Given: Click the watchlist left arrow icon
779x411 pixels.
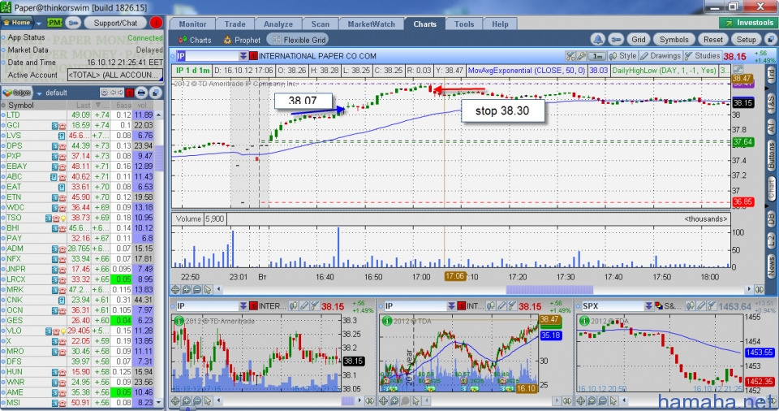Looking at the screenshot, I should [114, 93].
